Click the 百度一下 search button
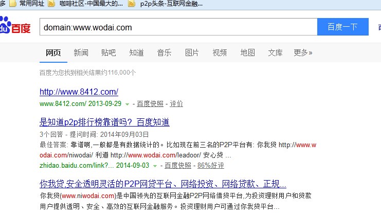The width and height of the screenshot is (381, 213). click(x=342, y=27)
